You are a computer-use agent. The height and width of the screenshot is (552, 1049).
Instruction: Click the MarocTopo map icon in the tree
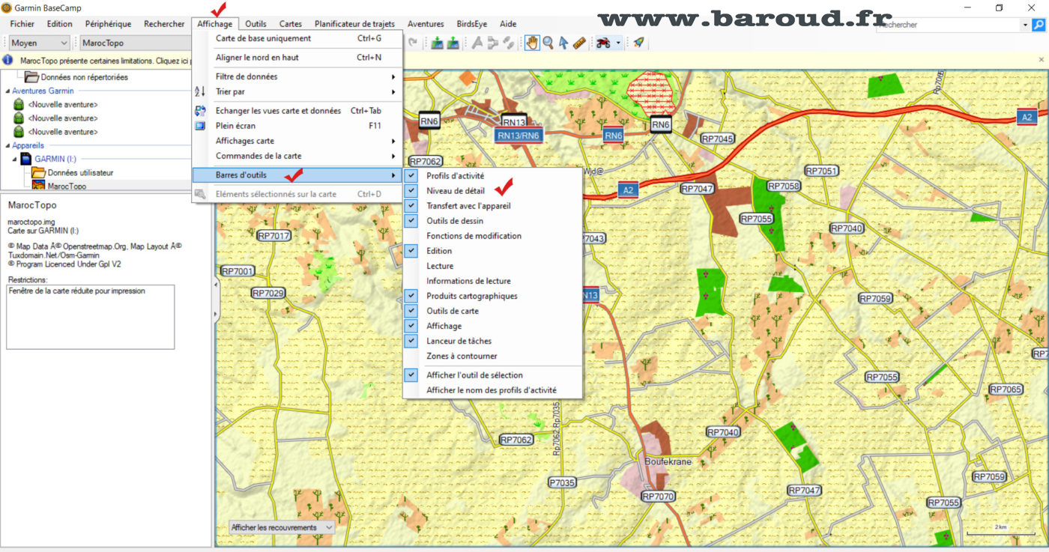click(38, 186)
